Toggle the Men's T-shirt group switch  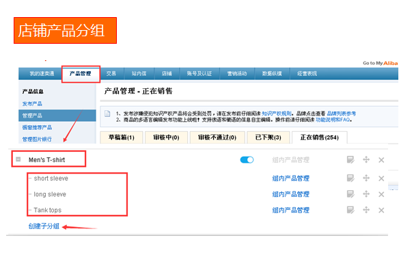pyautogui.click(x=247, y=159)
